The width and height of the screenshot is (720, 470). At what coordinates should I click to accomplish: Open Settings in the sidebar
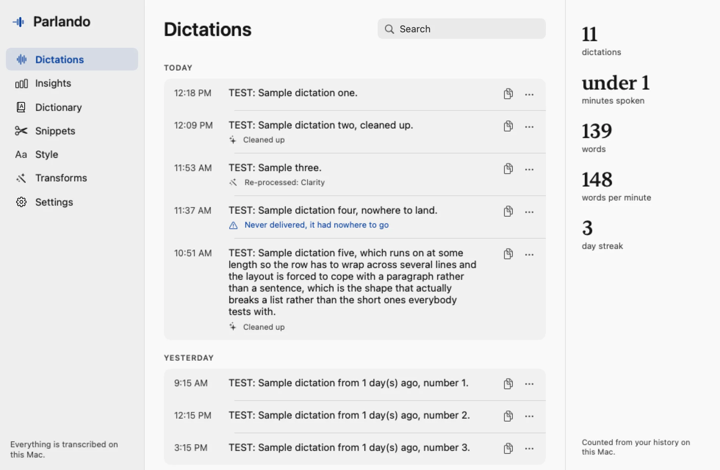(x=72, y=202)
